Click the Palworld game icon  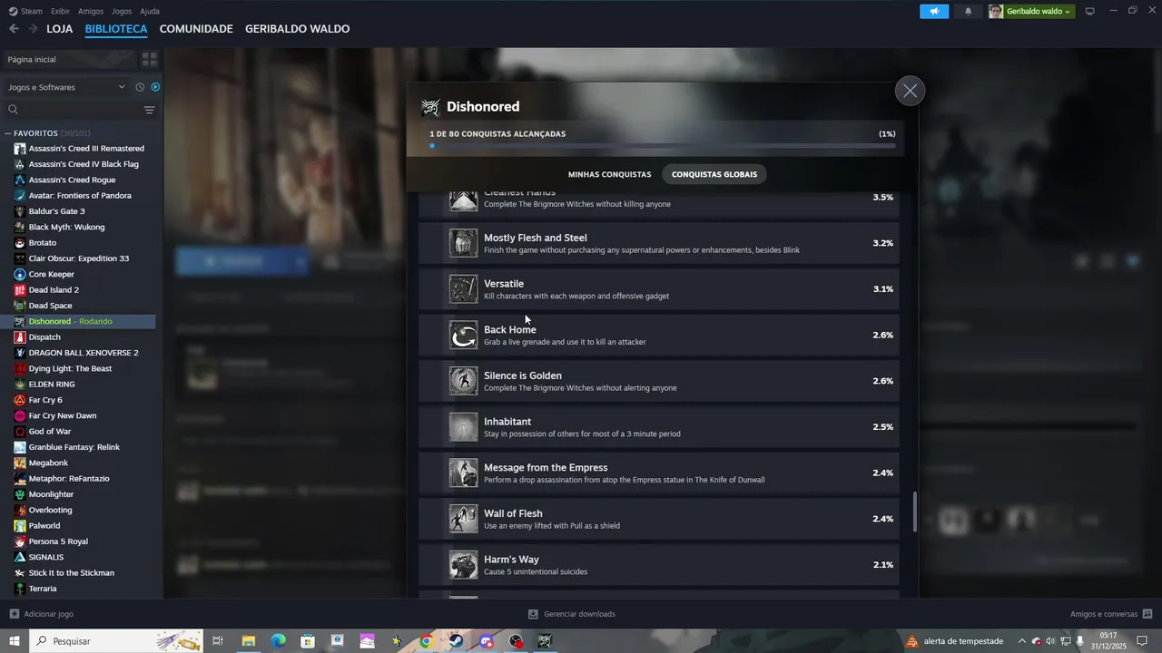(x=20, y=526)
